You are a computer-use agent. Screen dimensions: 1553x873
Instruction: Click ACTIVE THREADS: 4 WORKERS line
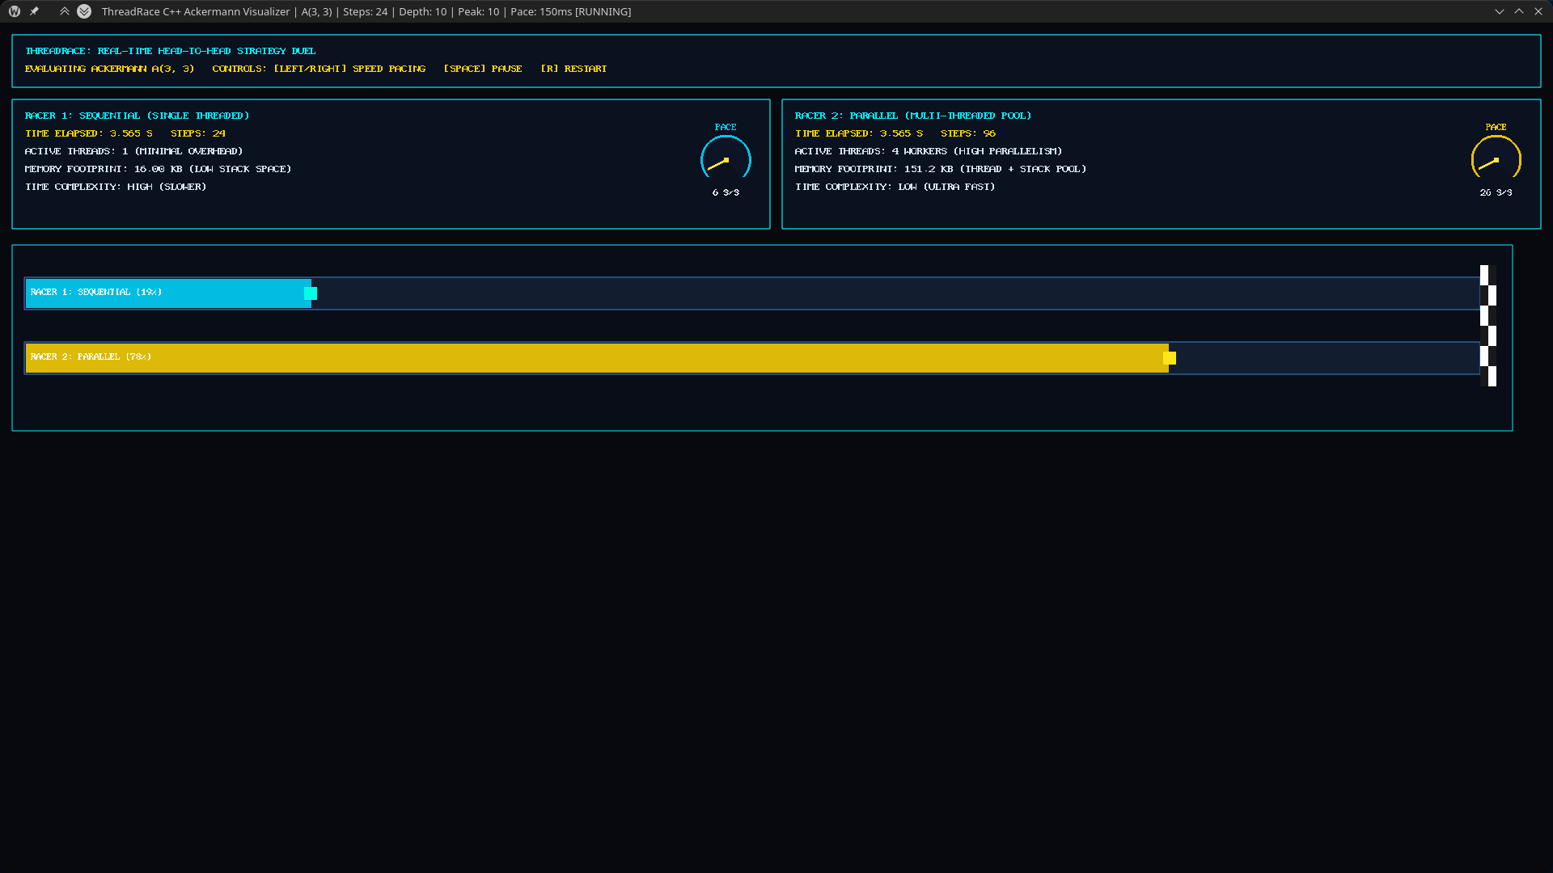click(x=929, y=151)
